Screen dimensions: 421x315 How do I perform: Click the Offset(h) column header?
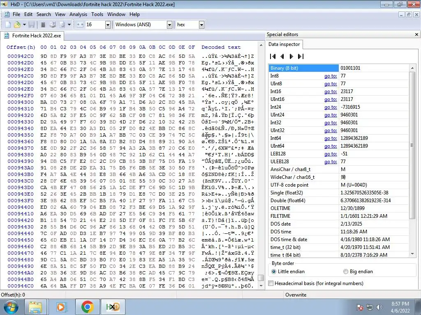click(21, 47)
